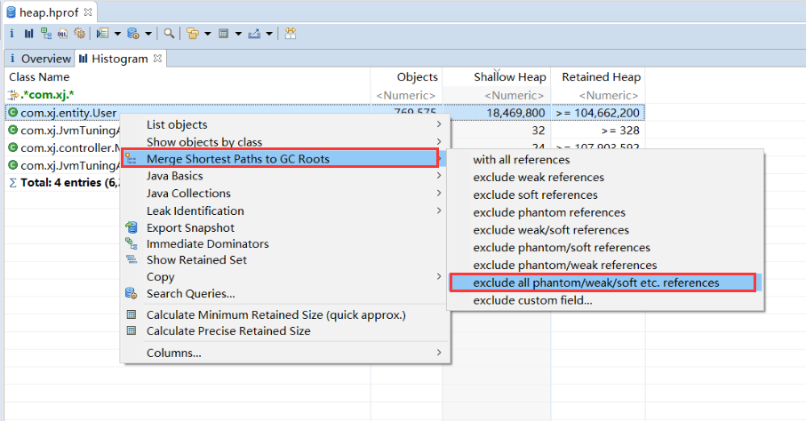Viewport: 806px width, 421px height.
Task: Click the Compare to another heap dump icon
Action: pos(291,34)
